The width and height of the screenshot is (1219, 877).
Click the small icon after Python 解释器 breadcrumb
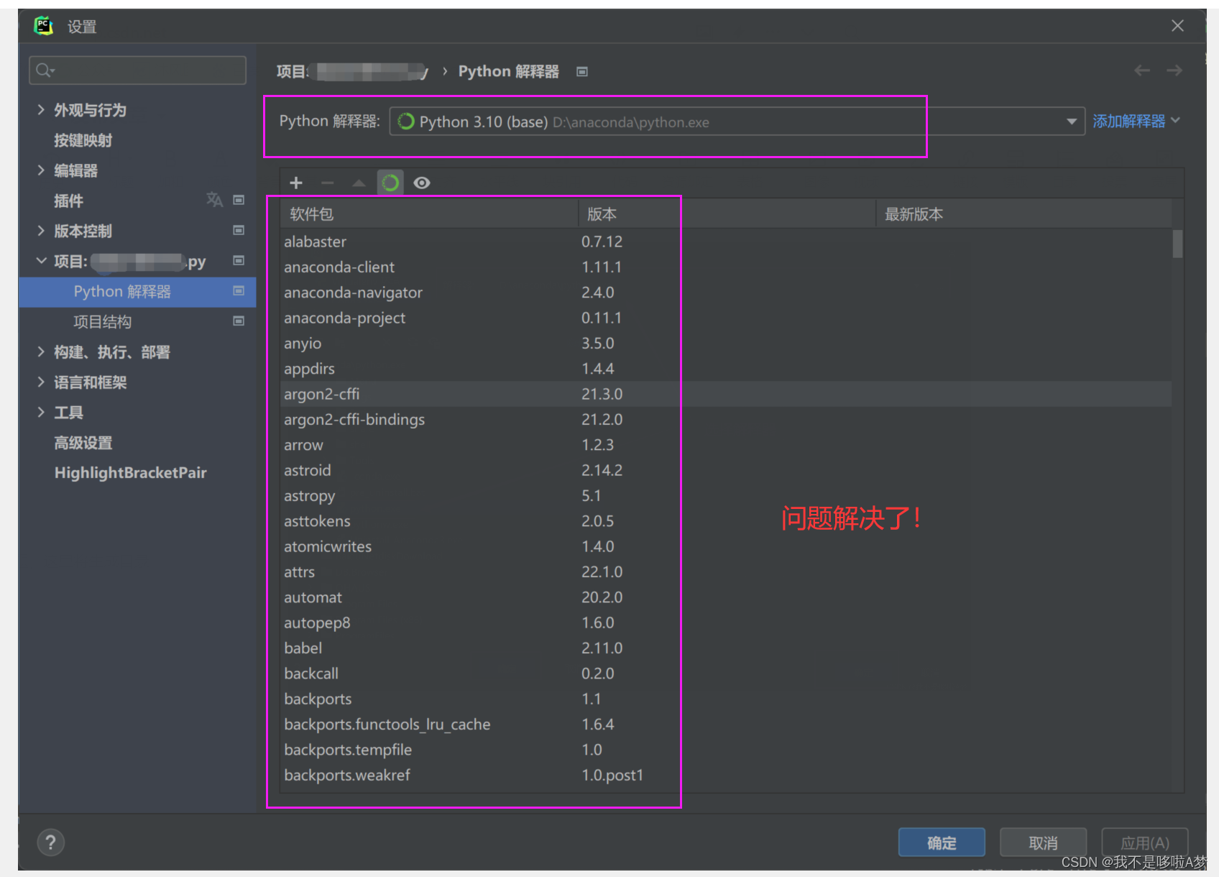tap(582, 72)
